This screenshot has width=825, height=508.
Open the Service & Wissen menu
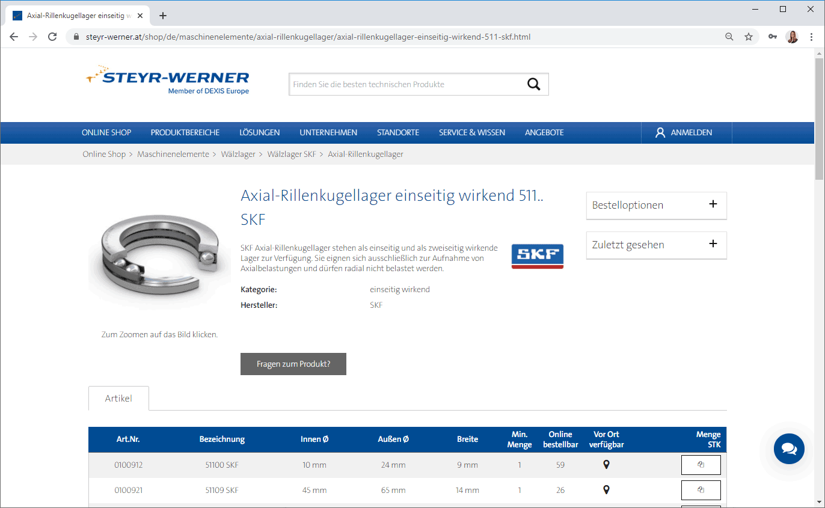[472, 132]
